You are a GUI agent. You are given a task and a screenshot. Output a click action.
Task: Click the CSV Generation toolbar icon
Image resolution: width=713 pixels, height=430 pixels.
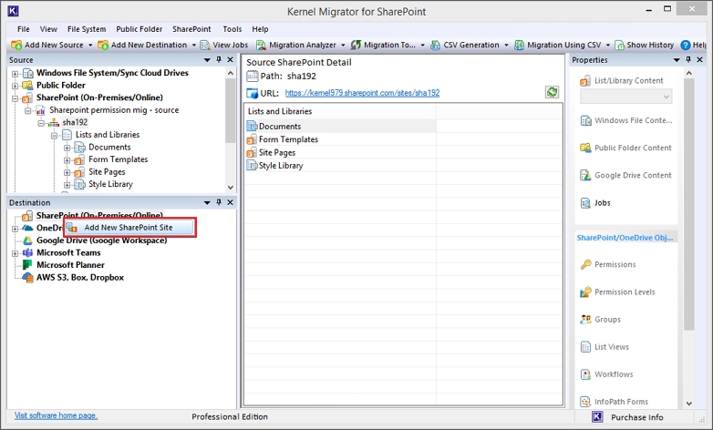pyautogui.click(x=435, y=45)
